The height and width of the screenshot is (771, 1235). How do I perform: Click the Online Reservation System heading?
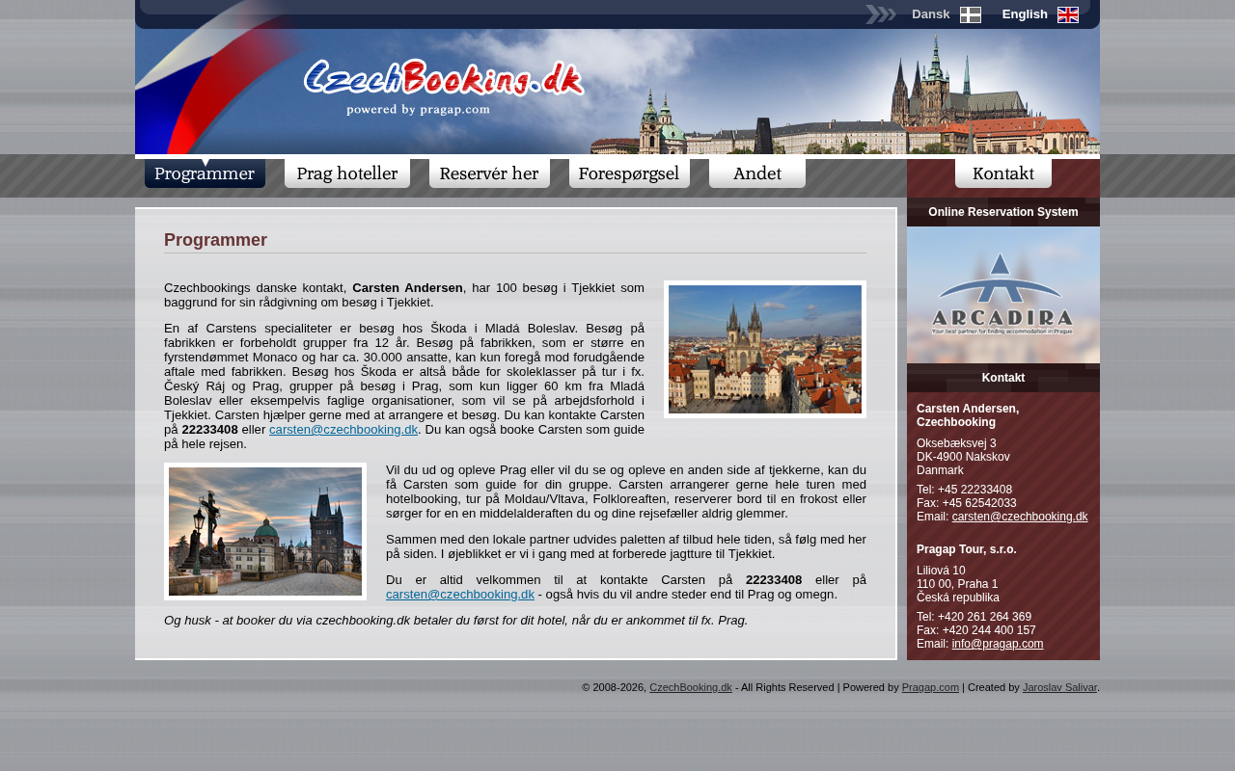pyautogui.click(x=1003, y=212)
